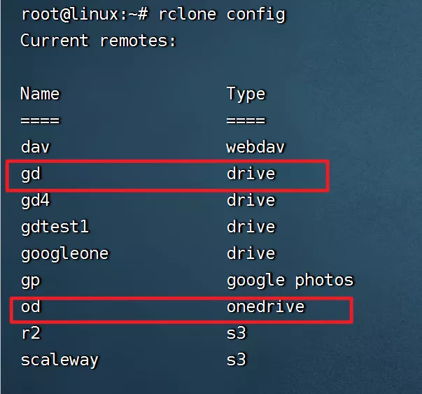Click the drive type in the gd row
This screenshot has width=422, height=394.
[251, 174]
